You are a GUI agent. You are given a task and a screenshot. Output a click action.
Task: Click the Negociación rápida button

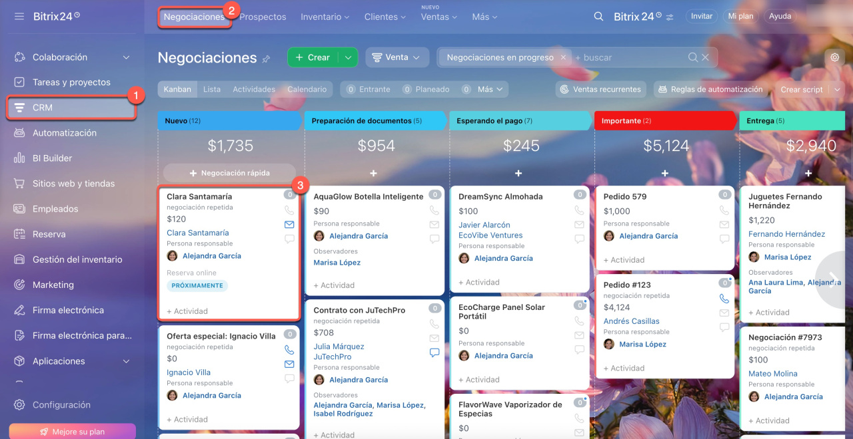229,173
